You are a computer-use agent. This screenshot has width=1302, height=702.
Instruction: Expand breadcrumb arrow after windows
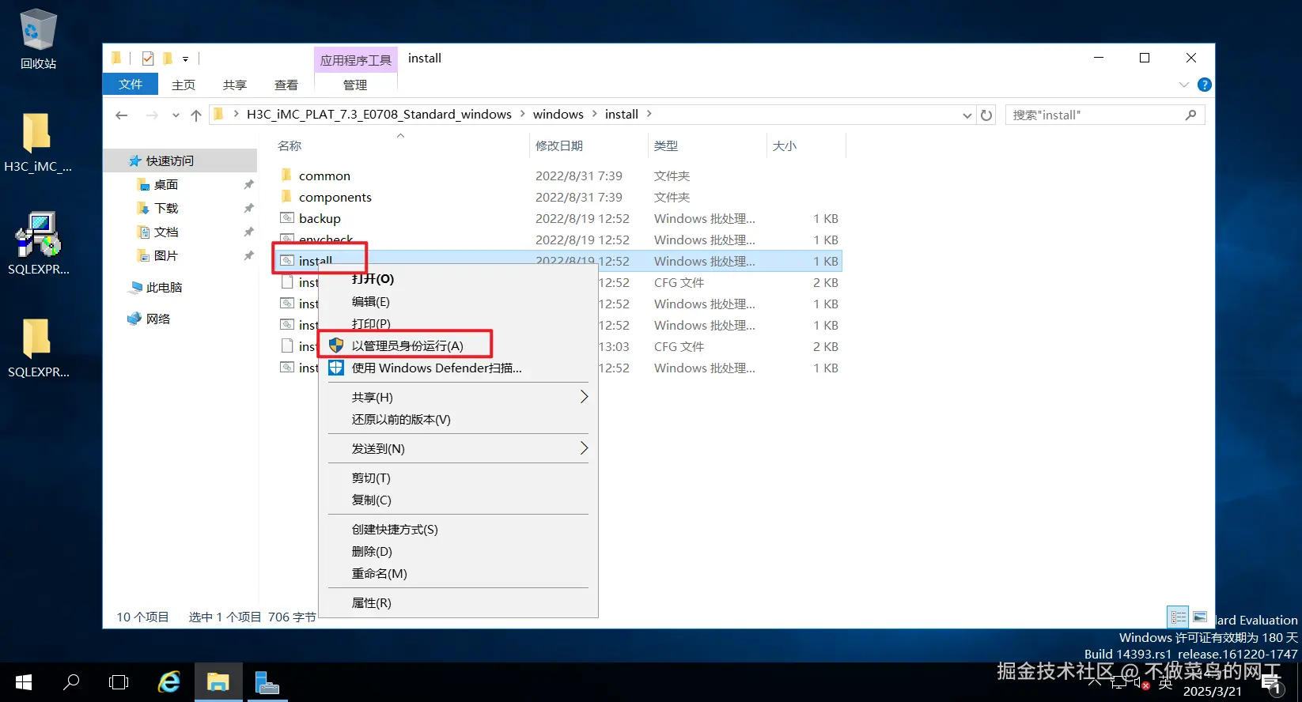595,114
